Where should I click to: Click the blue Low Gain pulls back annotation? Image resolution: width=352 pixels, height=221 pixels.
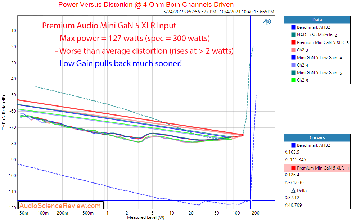(x=118, y=63)
